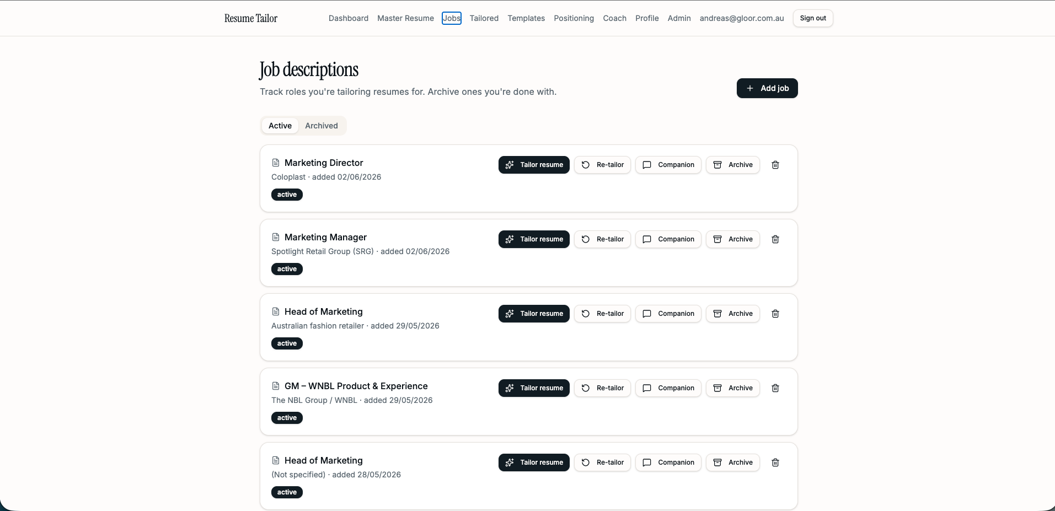Re-tailor the Marketing Manager job
Viewport: 1055px width, 511px height.
[x=602, y=239]
